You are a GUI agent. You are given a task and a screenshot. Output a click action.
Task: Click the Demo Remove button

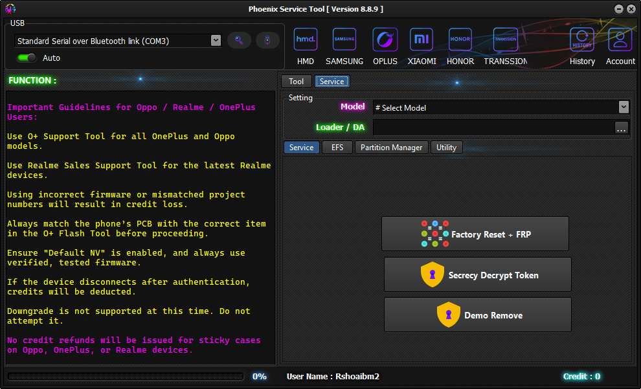pyautogui.click(x=477, y=315)
